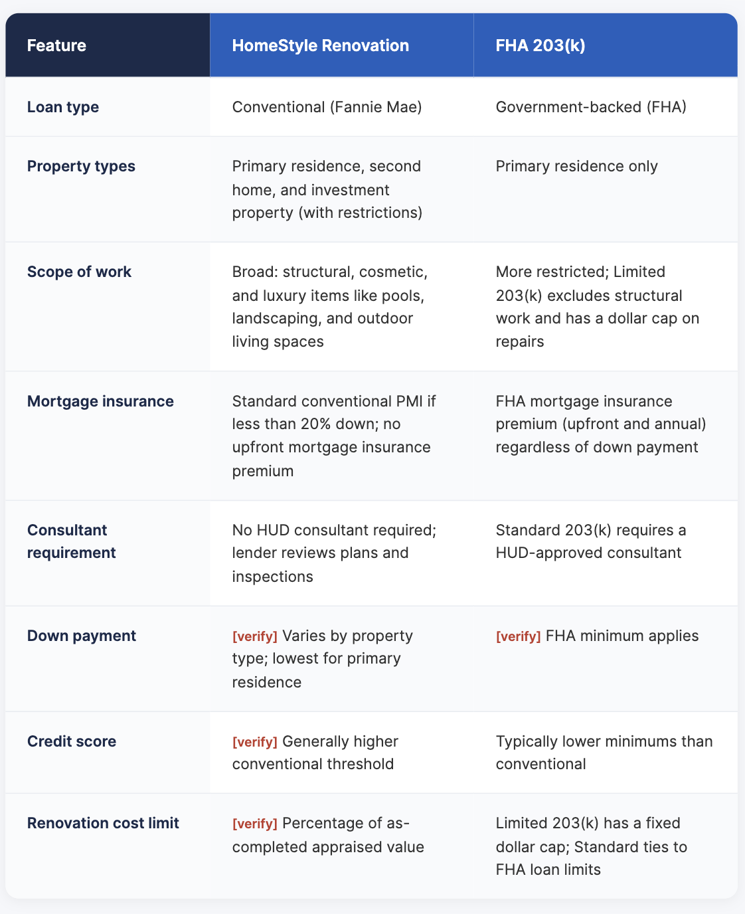The image size is (745, 914).
Task: Click the verify tag before FHA minimum applies
Action: 519,636
